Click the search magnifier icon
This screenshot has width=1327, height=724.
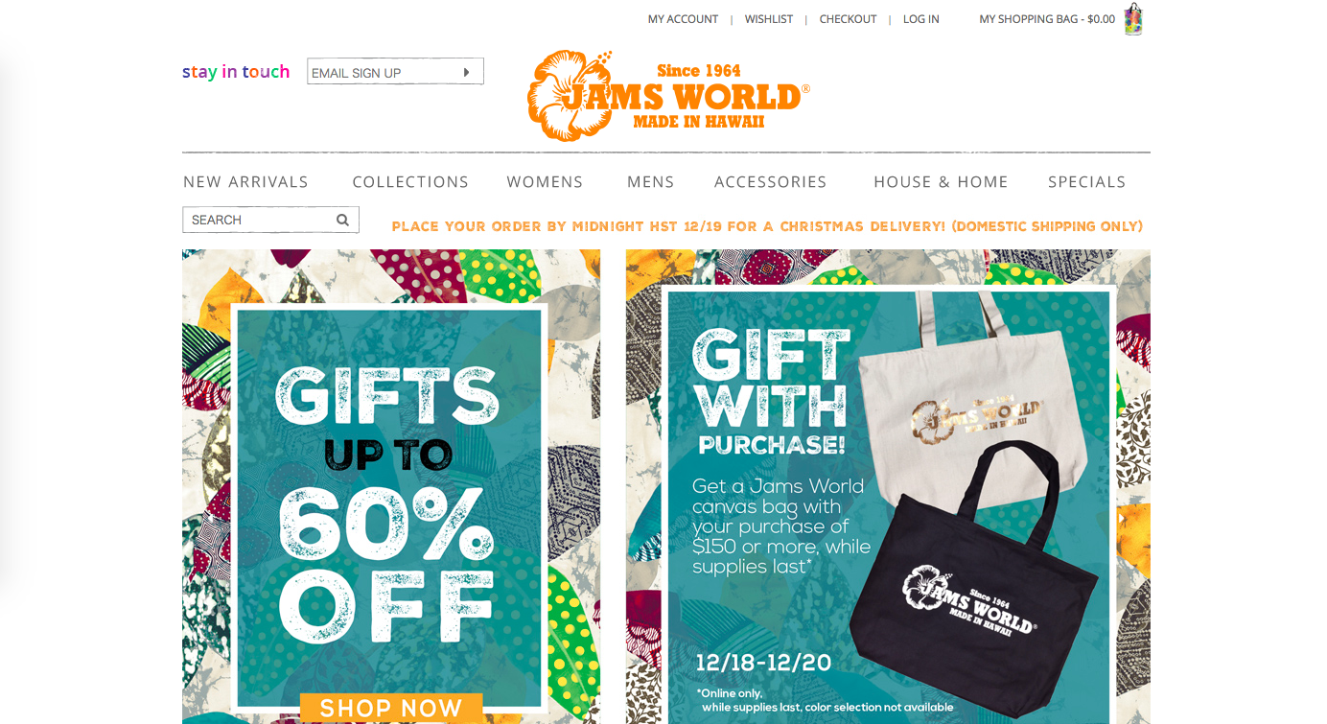(342, 221)
